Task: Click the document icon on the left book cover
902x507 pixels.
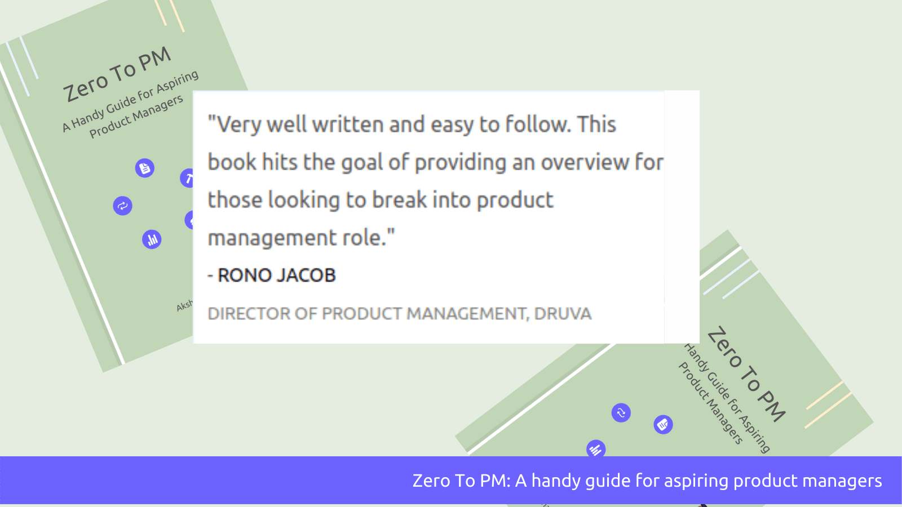Action: coord(145,168)
